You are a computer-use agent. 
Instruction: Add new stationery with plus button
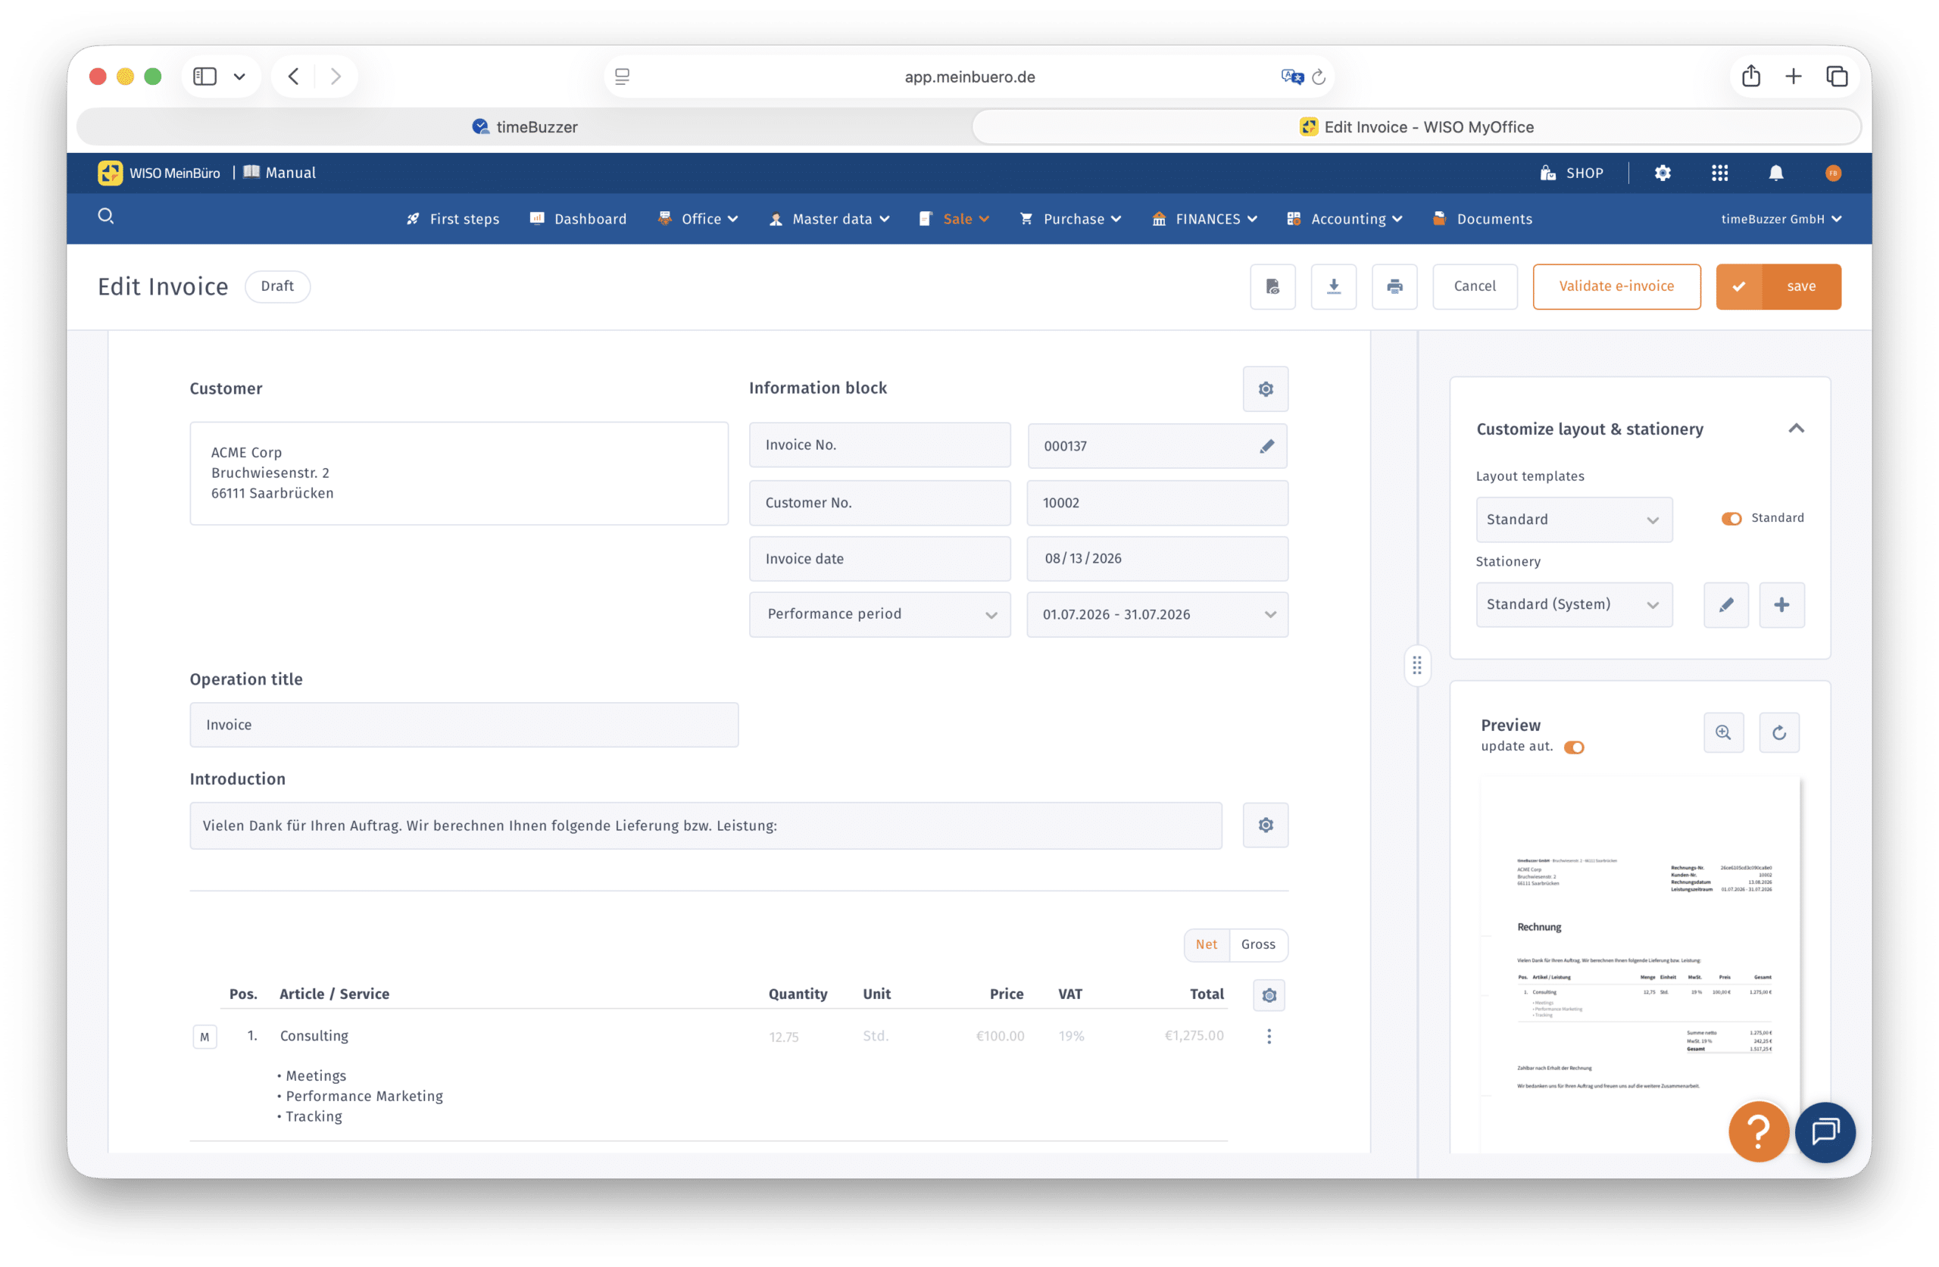click(1781, 604)
